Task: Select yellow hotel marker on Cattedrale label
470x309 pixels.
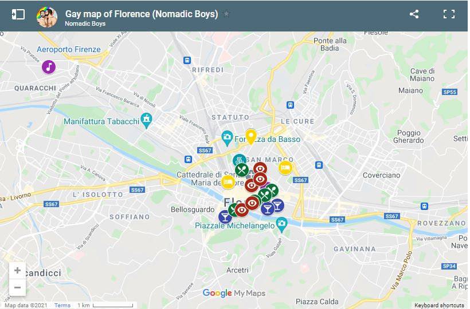Action: click(228, 182)
